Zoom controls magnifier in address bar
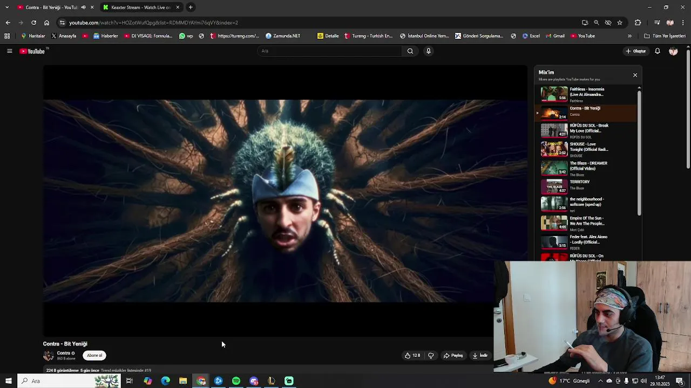The height and width of the screenshot is (388, 691). 596,23
